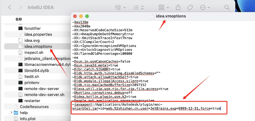255x121 pixels.
Task: Click the illegalAccess.silent=true line
Action: (x=110, y=81)
